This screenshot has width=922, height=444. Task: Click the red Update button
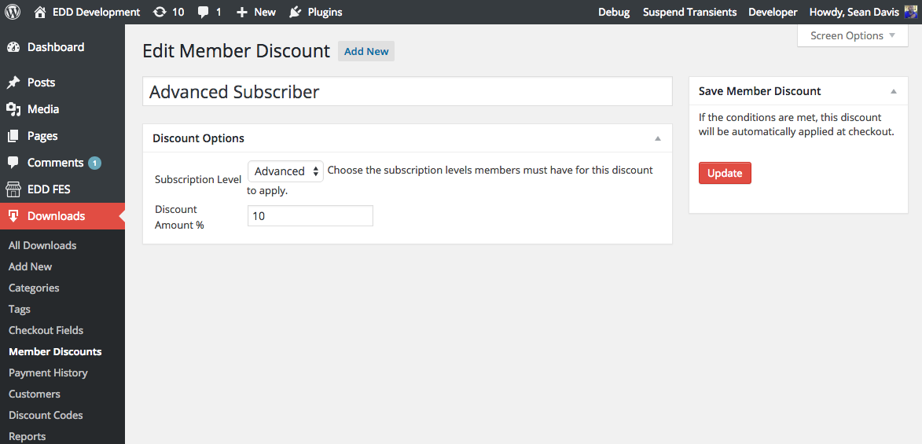click(725, 173)
